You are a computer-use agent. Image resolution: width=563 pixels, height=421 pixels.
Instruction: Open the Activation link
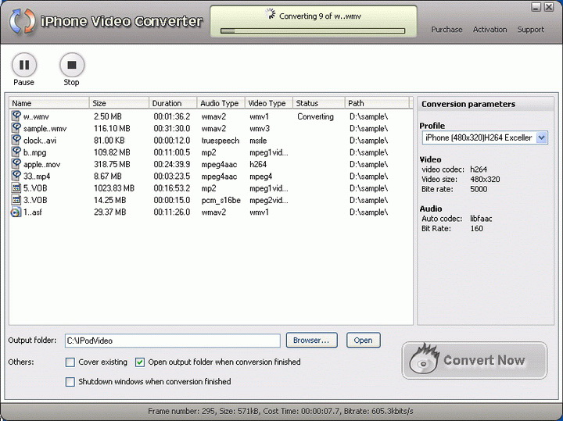click(489, 30)
